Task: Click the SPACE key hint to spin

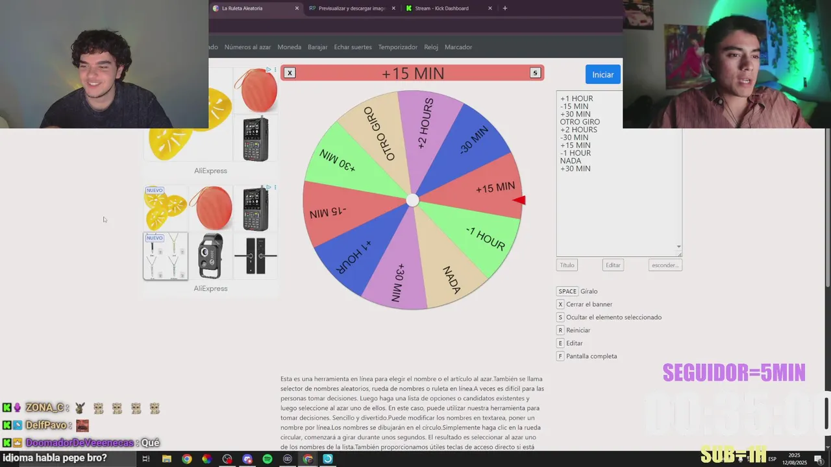Action: [x=567, y=291]
